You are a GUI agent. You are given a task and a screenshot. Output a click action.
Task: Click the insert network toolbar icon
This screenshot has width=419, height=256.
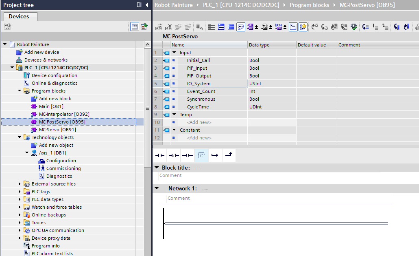click(x=159, y=27)
